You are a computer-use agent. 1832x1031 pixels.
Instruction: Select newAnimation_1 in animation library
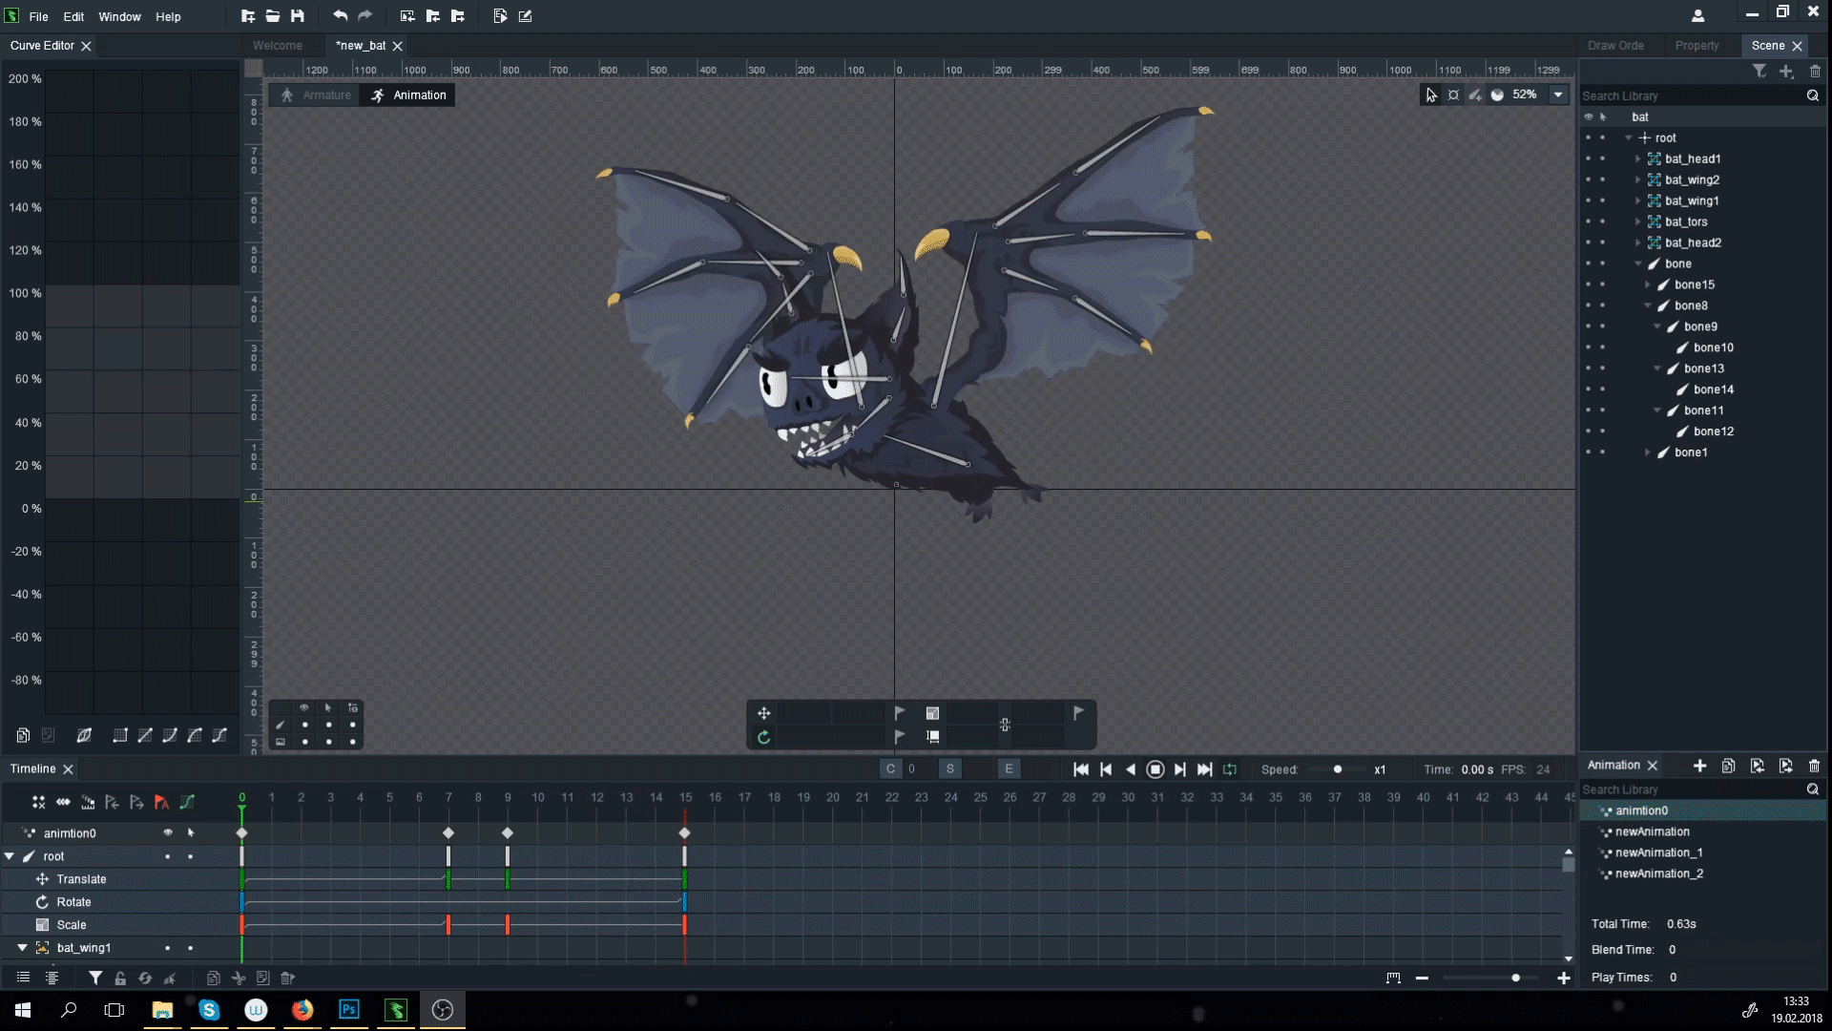click(1658, 852)
